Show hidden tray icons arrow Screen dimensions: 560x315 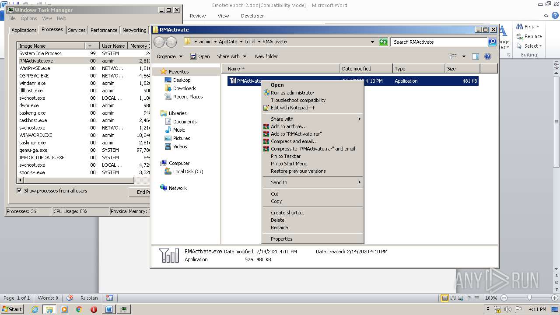pos(488,309)
